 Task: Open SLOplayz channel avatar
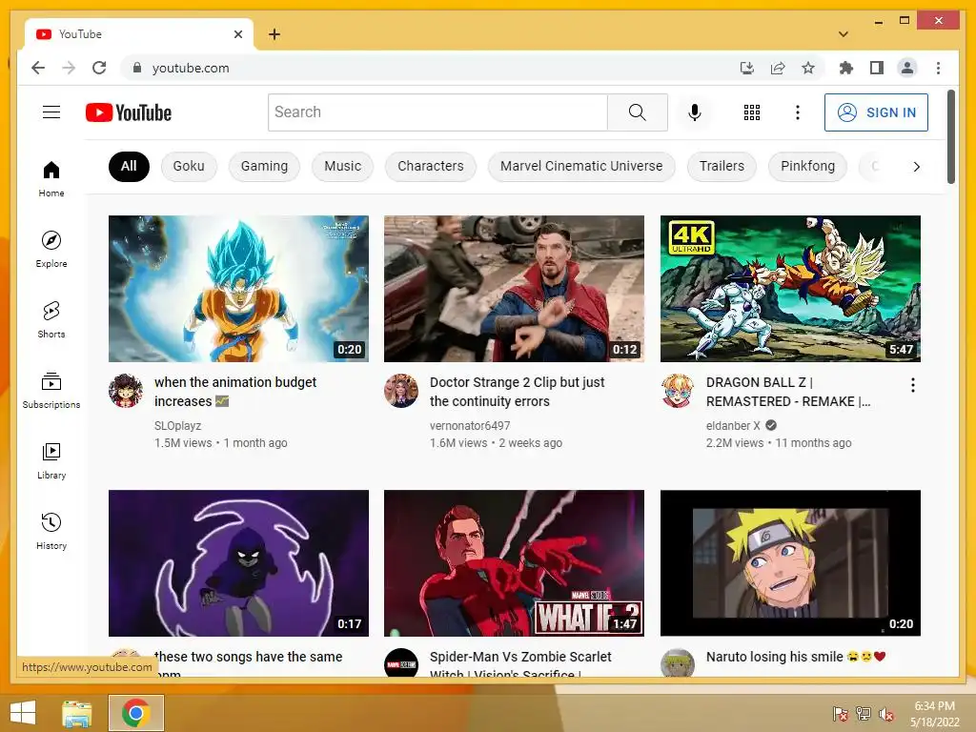125,391
